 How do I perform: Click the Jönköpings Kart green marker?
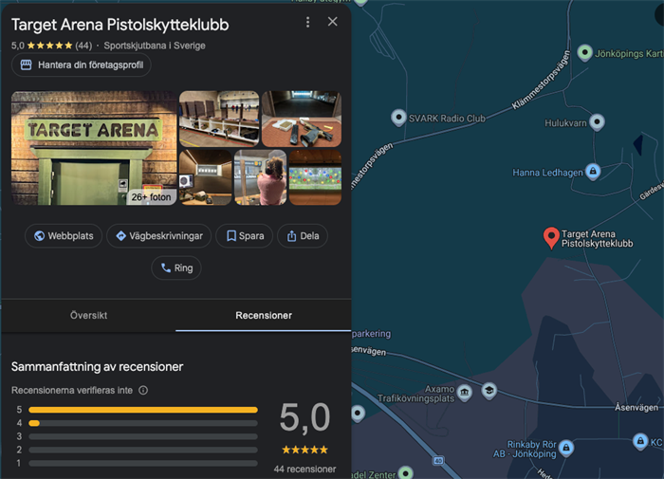pyautogui.click(x=584, y=53)
